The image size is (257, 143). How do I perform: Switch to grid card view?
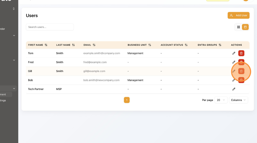[x=238, y=27]
